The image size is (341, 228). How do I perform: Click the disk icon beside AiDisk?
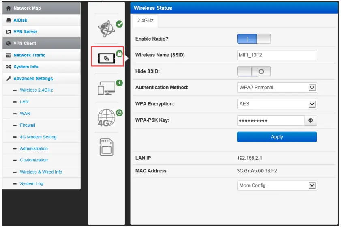(9, 20)
